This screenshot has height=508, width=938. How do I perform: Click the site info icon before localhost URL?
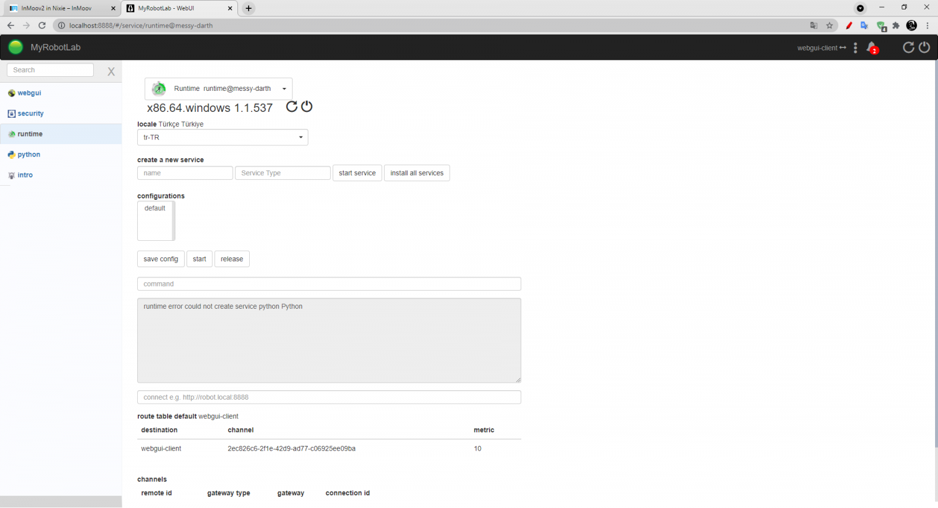61,25
